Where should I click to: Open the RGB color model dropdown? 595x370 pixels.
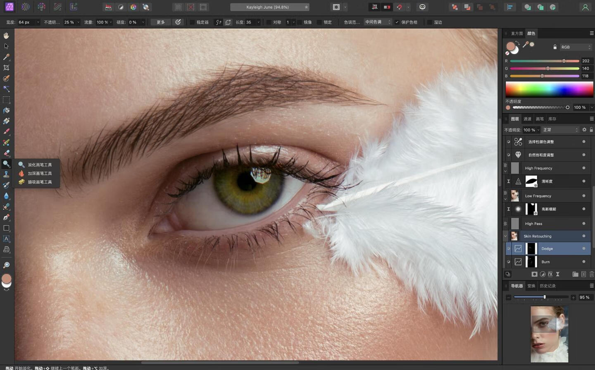click(576, 47)
